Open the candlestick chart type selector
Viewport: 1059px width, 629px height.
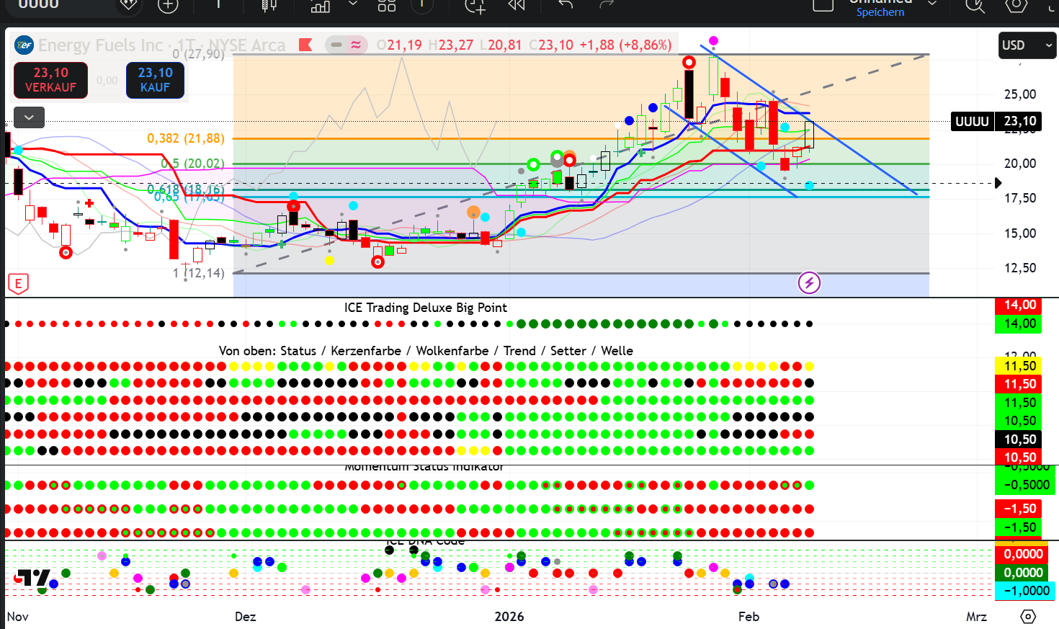point(269,6)
